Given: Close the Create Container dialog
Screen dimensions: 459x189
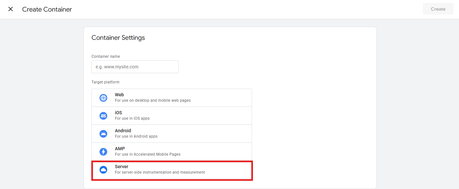Looking at the screenshot, I should tap(11, 9).
